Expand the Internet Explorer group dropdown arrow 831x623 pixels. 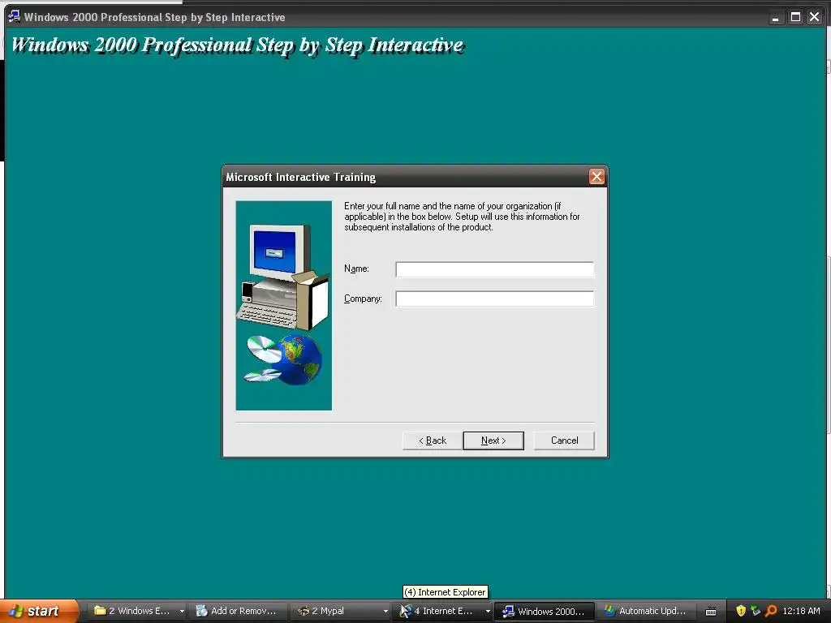click(x=488, y=611)
